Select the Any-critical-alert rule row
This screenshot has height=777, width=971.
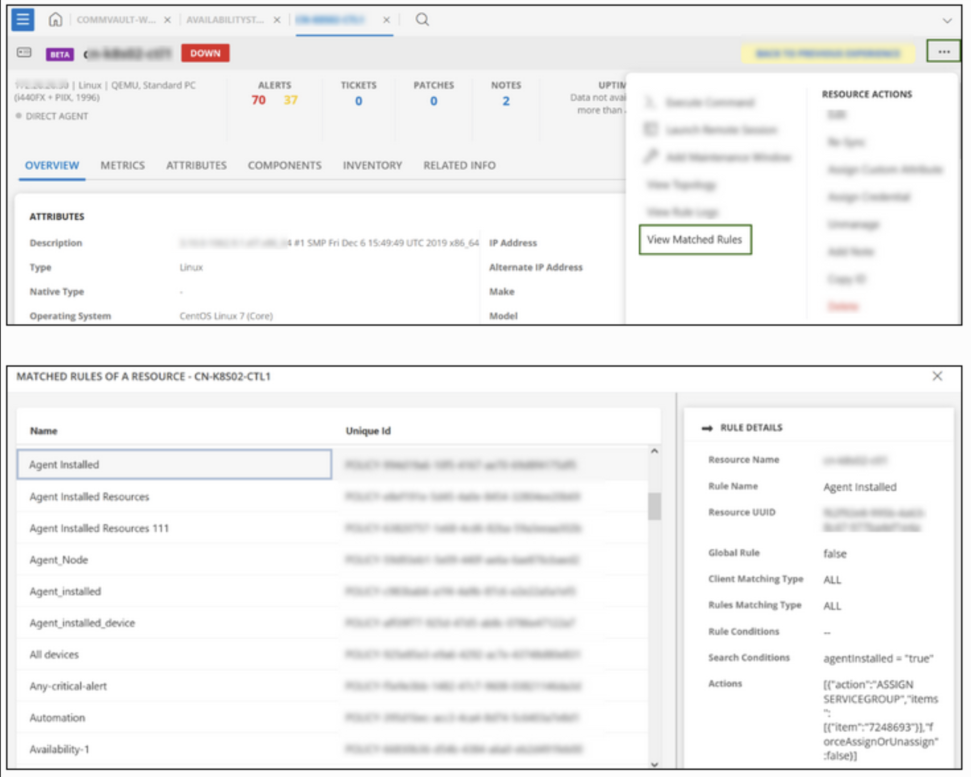click(68, 686)
